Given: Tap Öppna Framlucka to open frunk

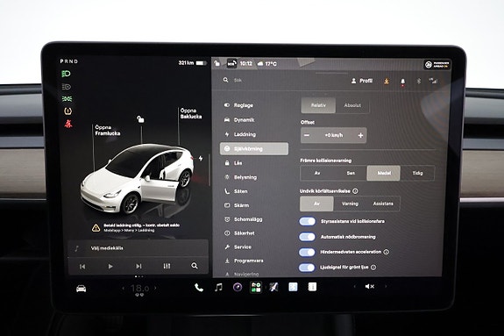Looking at the screenshot, I should pos(108,131).
